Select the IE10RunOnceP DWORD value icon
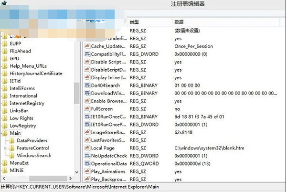287x192 pixels. pos(87,125)
